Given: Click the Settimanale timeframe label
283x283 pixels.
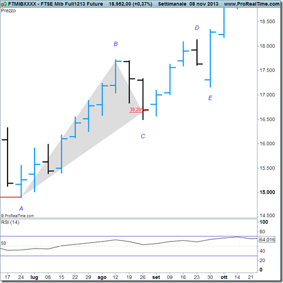Looking at the screenshot, I should pos(172,4).
